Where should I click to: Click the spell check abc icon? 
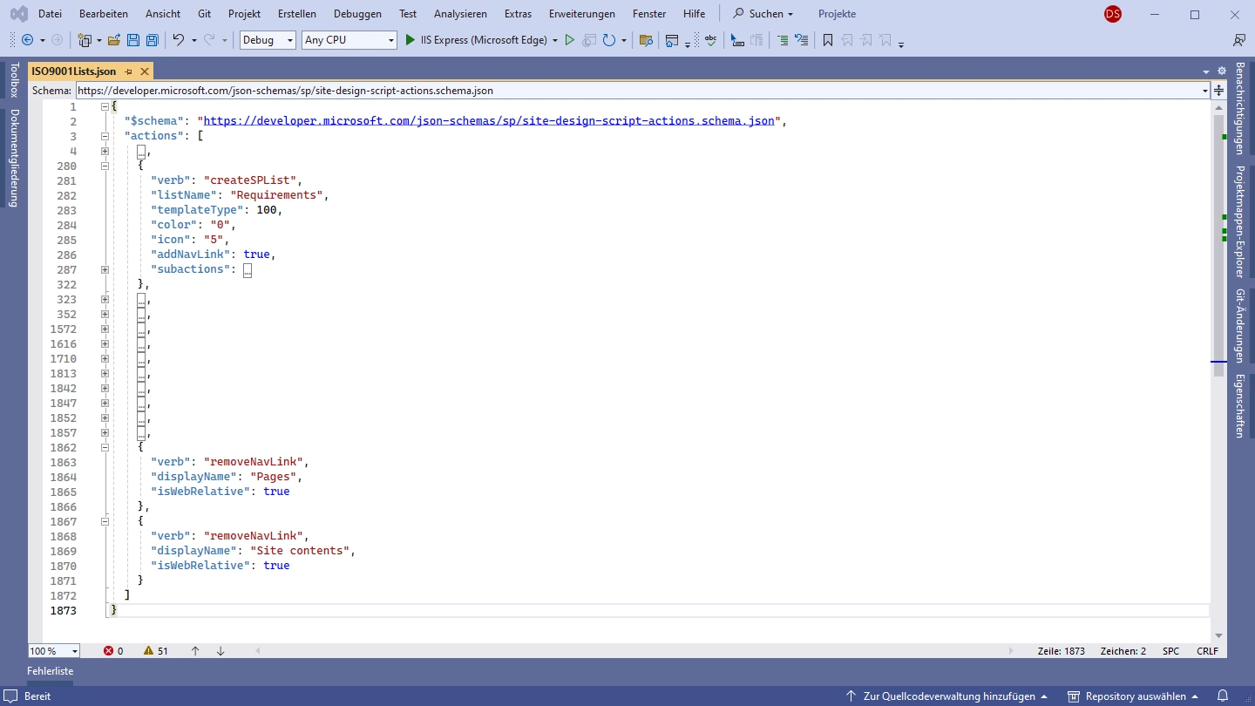(x=711, y=40)
